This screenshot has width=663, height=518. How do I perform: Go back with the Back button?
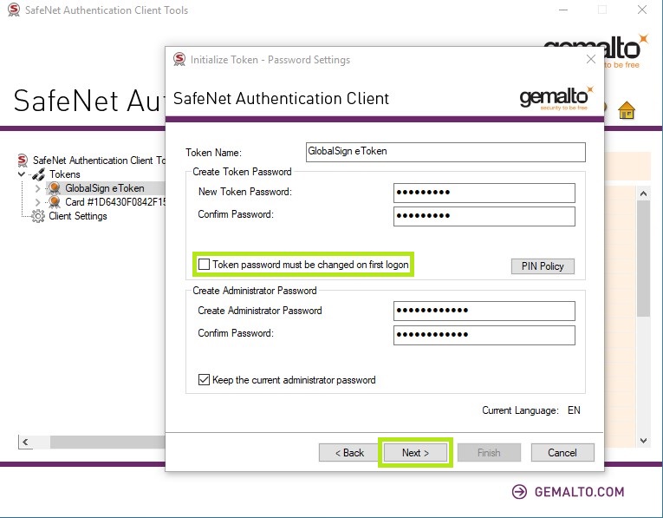[x=349, y=452]
